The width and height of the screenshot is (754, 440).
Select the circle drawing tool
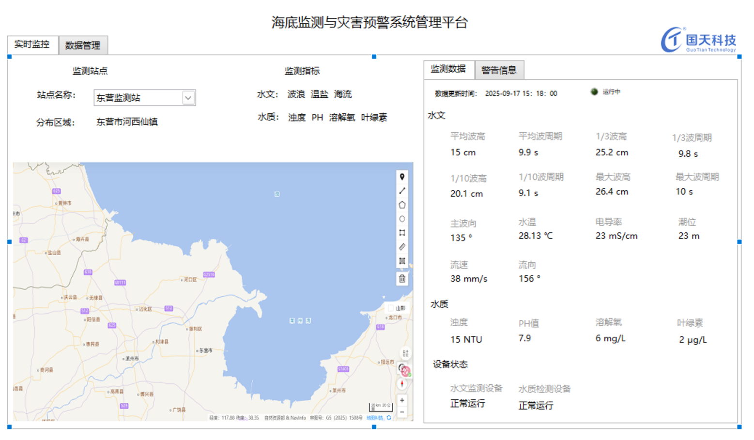(402, 219)
